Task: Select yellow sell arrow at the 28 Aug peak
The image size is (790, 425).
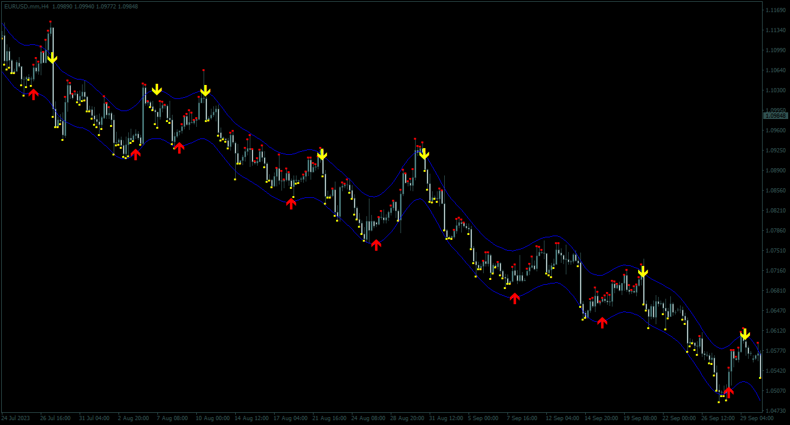Action: coord(424,154)
